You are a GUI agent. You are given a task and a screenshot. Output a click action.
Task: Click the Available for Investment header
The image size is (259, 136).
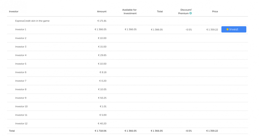click(x=129, y=12)
